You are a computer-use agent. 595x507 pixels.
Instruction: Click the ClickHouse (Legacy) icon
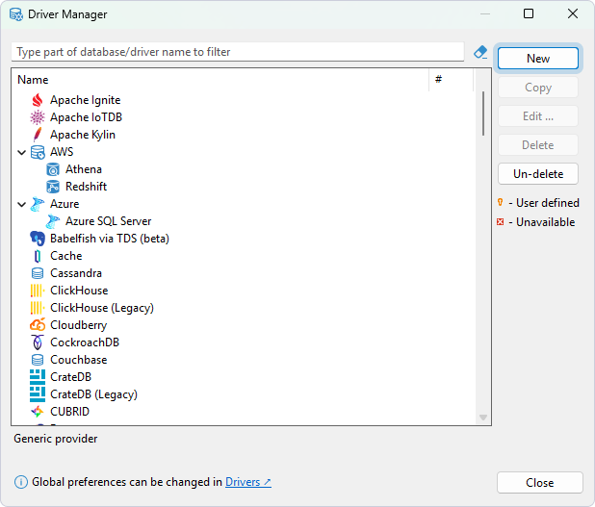pyautogui.click(x=38, y=308)
